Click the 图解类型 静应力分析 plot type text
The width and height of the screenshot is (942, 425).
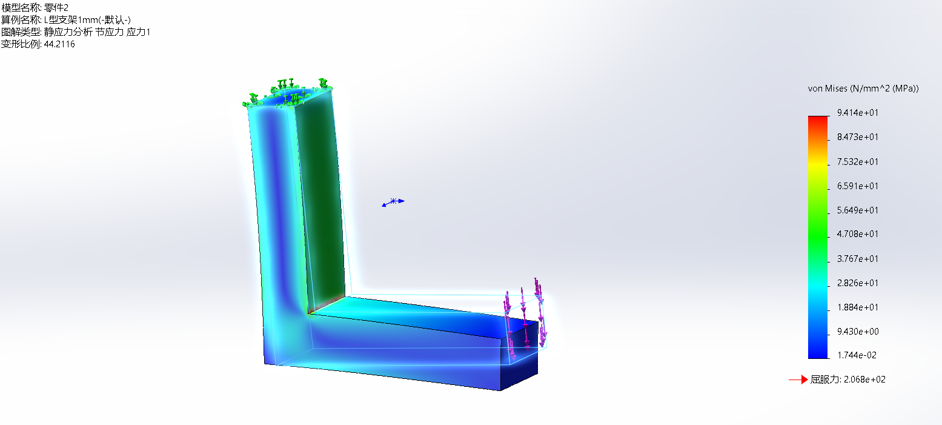75,32
